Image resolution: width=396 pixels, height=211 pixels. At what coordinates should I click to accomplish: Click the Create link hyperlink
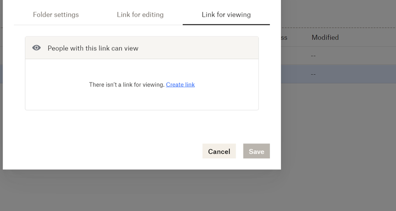pos(180,84)
